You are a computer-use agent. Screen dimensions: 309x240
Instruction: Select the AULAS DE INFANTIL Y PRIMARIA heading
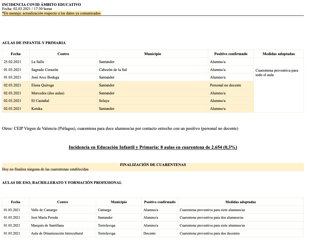pyautogui.click(x=34, y=43)
